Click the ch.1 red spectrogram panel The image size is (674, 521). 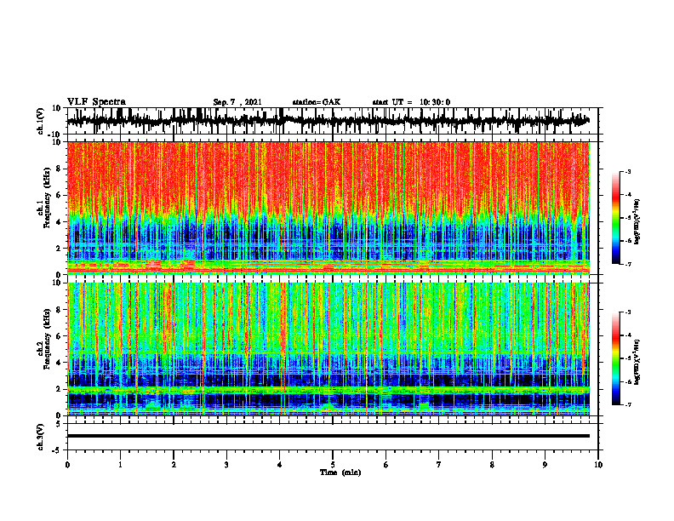pyautogui.click(x=328, y=208)
